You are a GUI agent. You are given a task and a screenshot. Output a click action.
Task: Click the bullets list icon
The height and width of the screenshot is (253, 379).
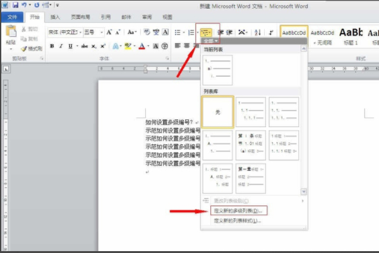(x=178, y=32)
